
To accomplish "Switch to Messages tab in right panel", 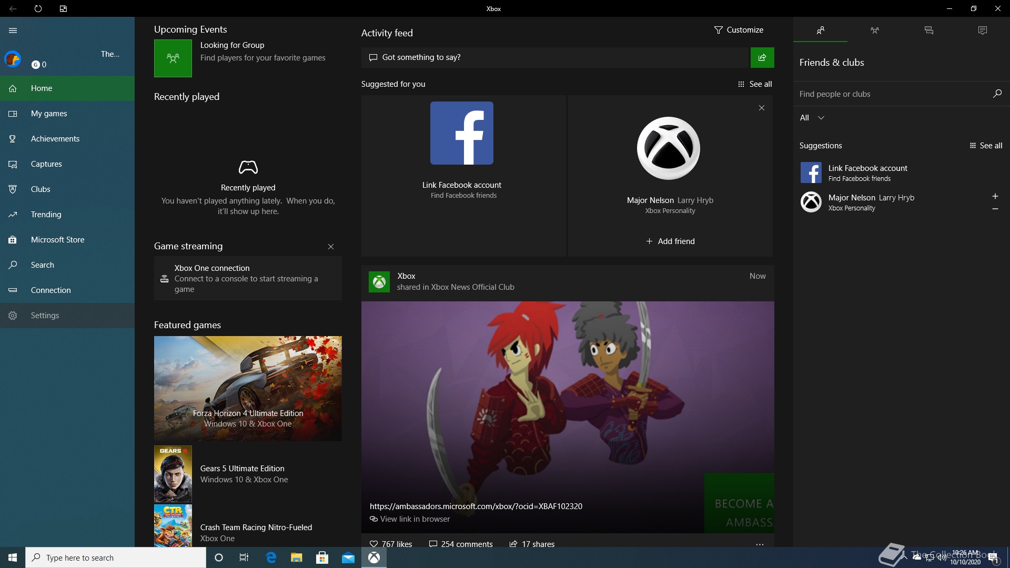I will pyautogui.click(x=929, y=30).
